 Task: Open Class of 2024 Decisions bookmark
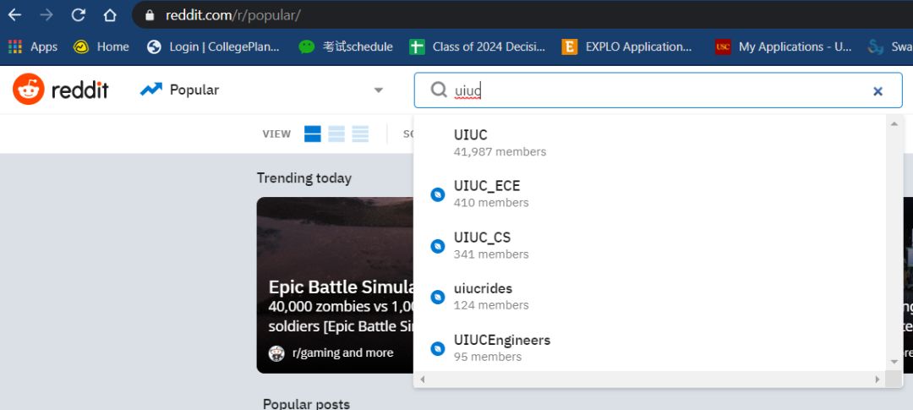click(x=478, y=47)
